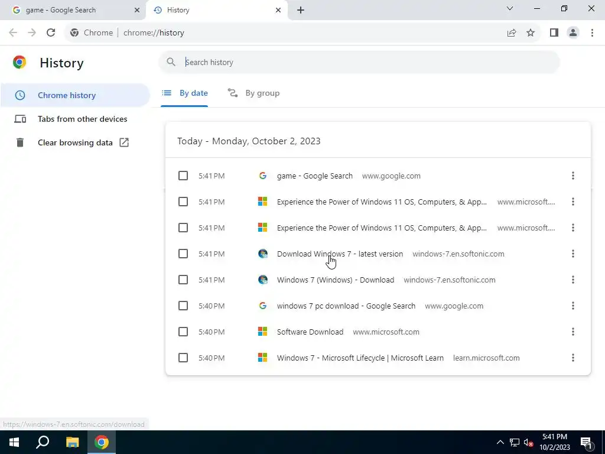Image resolution: width=605 pixels, height=454 pixels.
Task: Open the tab search chevron
Action: click(510, 8)
